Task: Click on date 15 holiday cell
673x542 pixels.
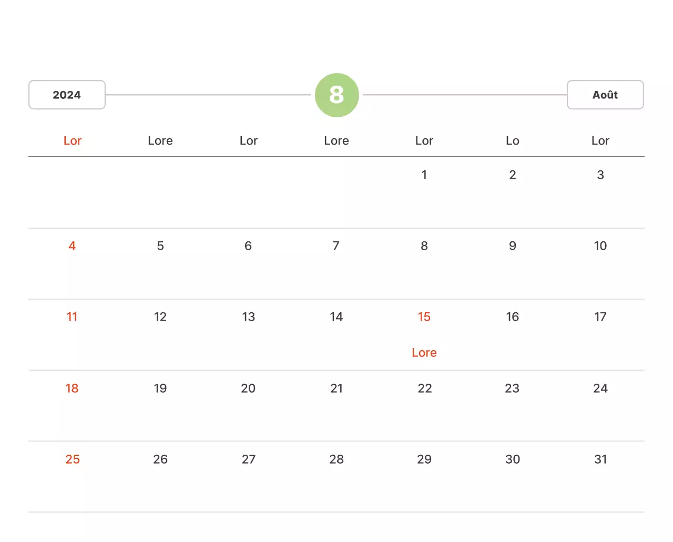Action: (x=424, y=317)
